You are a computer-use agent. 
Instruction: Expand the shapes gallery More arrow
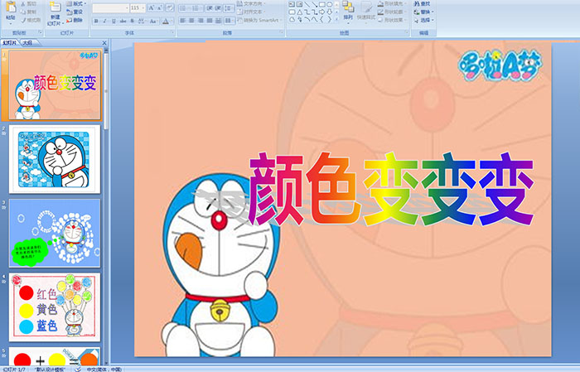pos(336,20)
